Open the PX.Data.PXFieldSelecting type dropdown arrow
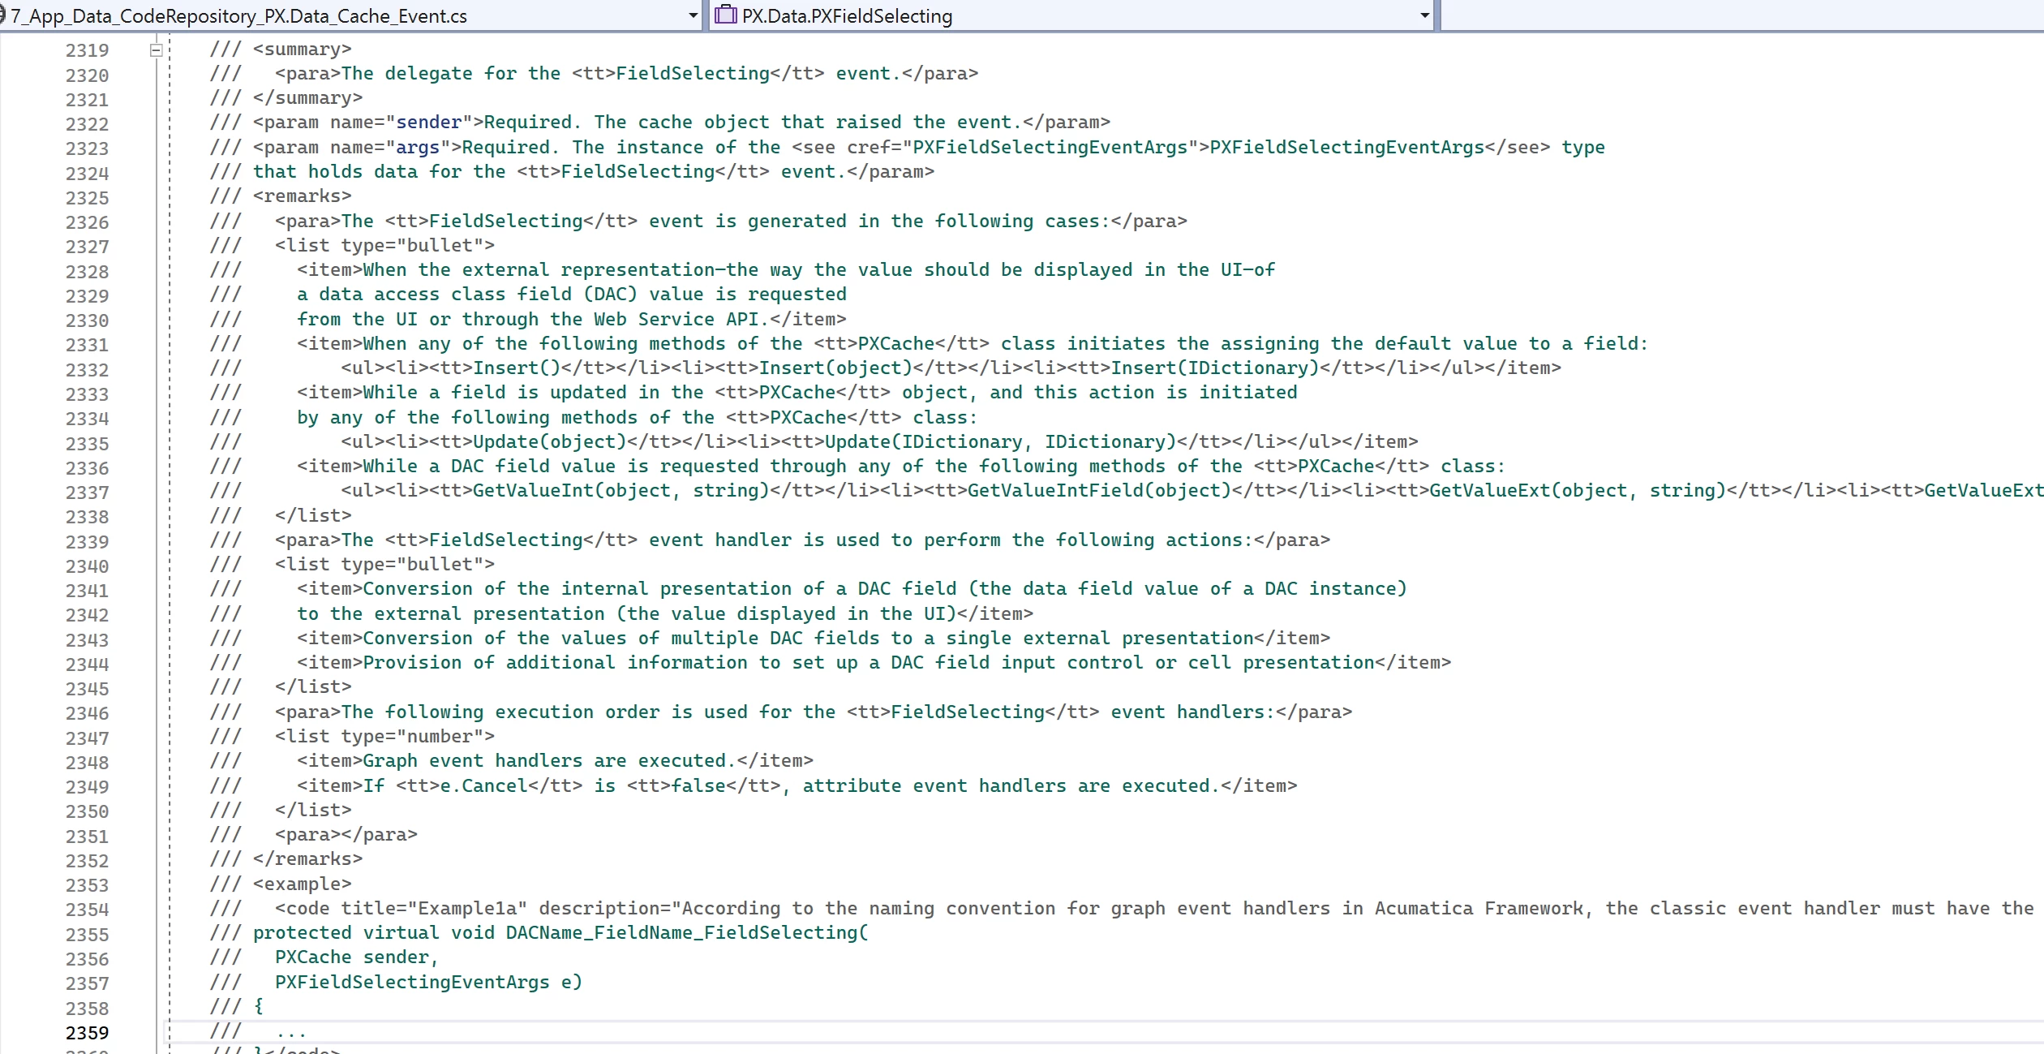The height and width of the screenshot is (1054, 2044). point(1425,15)
